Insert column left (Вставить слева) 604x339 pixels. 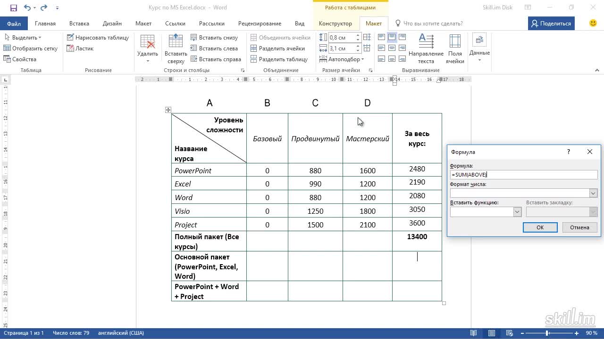coord(214,48)
